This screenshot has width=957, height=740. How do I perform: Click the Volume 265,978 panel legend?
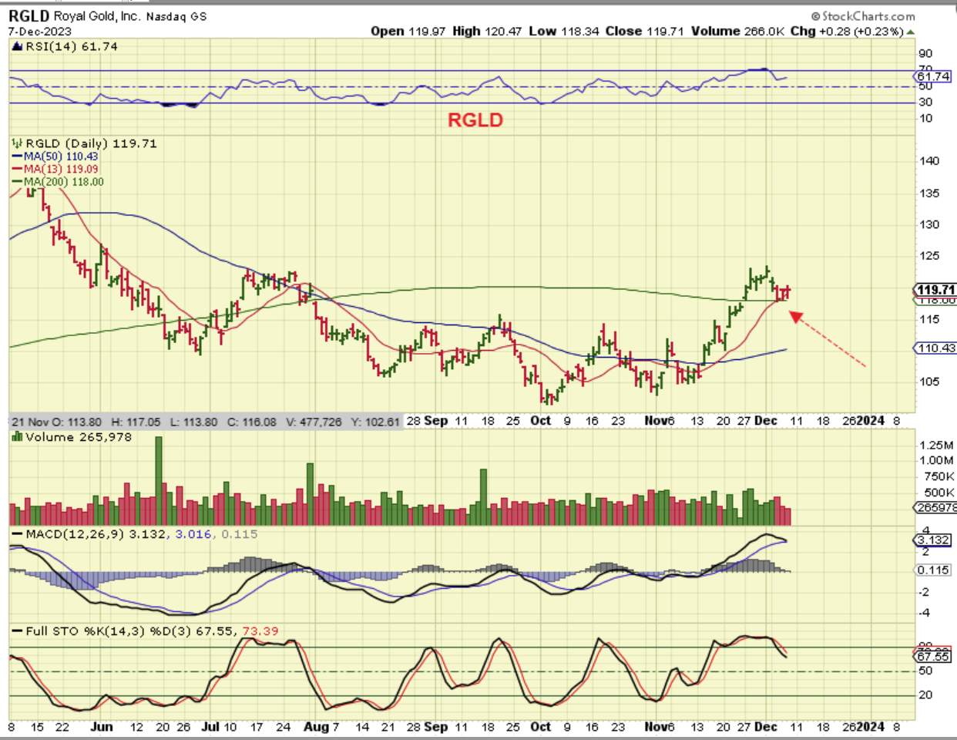point(79,437)
